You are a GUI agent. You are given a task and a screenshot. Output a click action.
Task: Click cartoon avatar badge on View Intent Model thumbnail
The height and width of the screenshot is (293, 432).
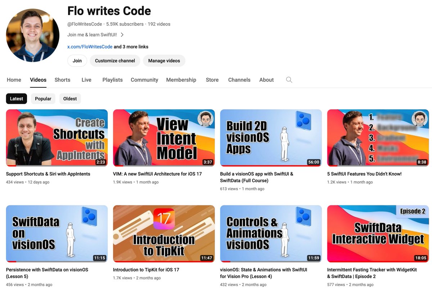pyautogui.click(x=205, y=119)
